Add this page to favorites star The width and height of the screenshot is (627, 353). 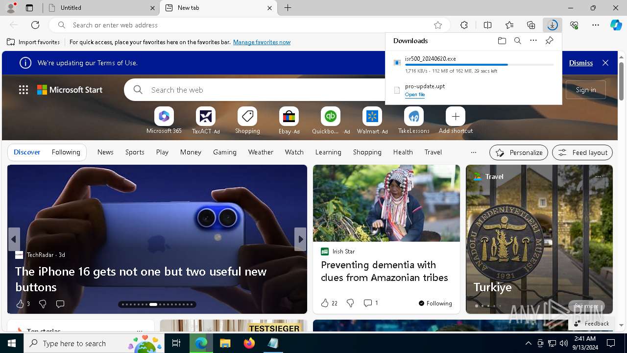[438, 25]
